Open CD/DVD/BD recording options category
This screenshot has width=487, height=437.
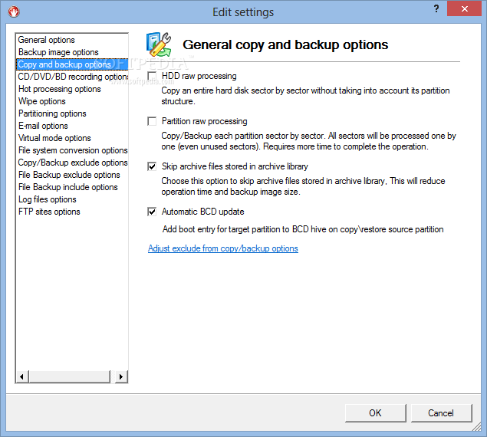(73, 77)
